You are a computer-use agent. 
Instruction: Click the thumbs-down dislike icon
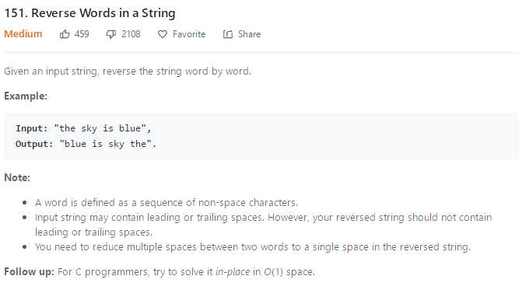point(111,34)
